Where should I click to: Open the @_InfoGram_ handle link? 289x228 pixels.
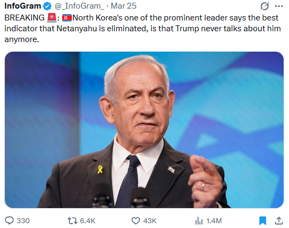point(79,6)
